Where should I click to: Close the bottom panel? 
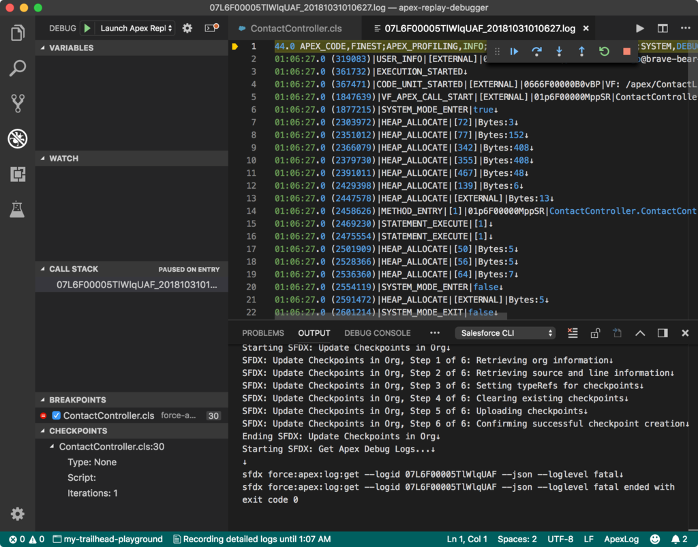pyautogui.click(x=685, y=333)
